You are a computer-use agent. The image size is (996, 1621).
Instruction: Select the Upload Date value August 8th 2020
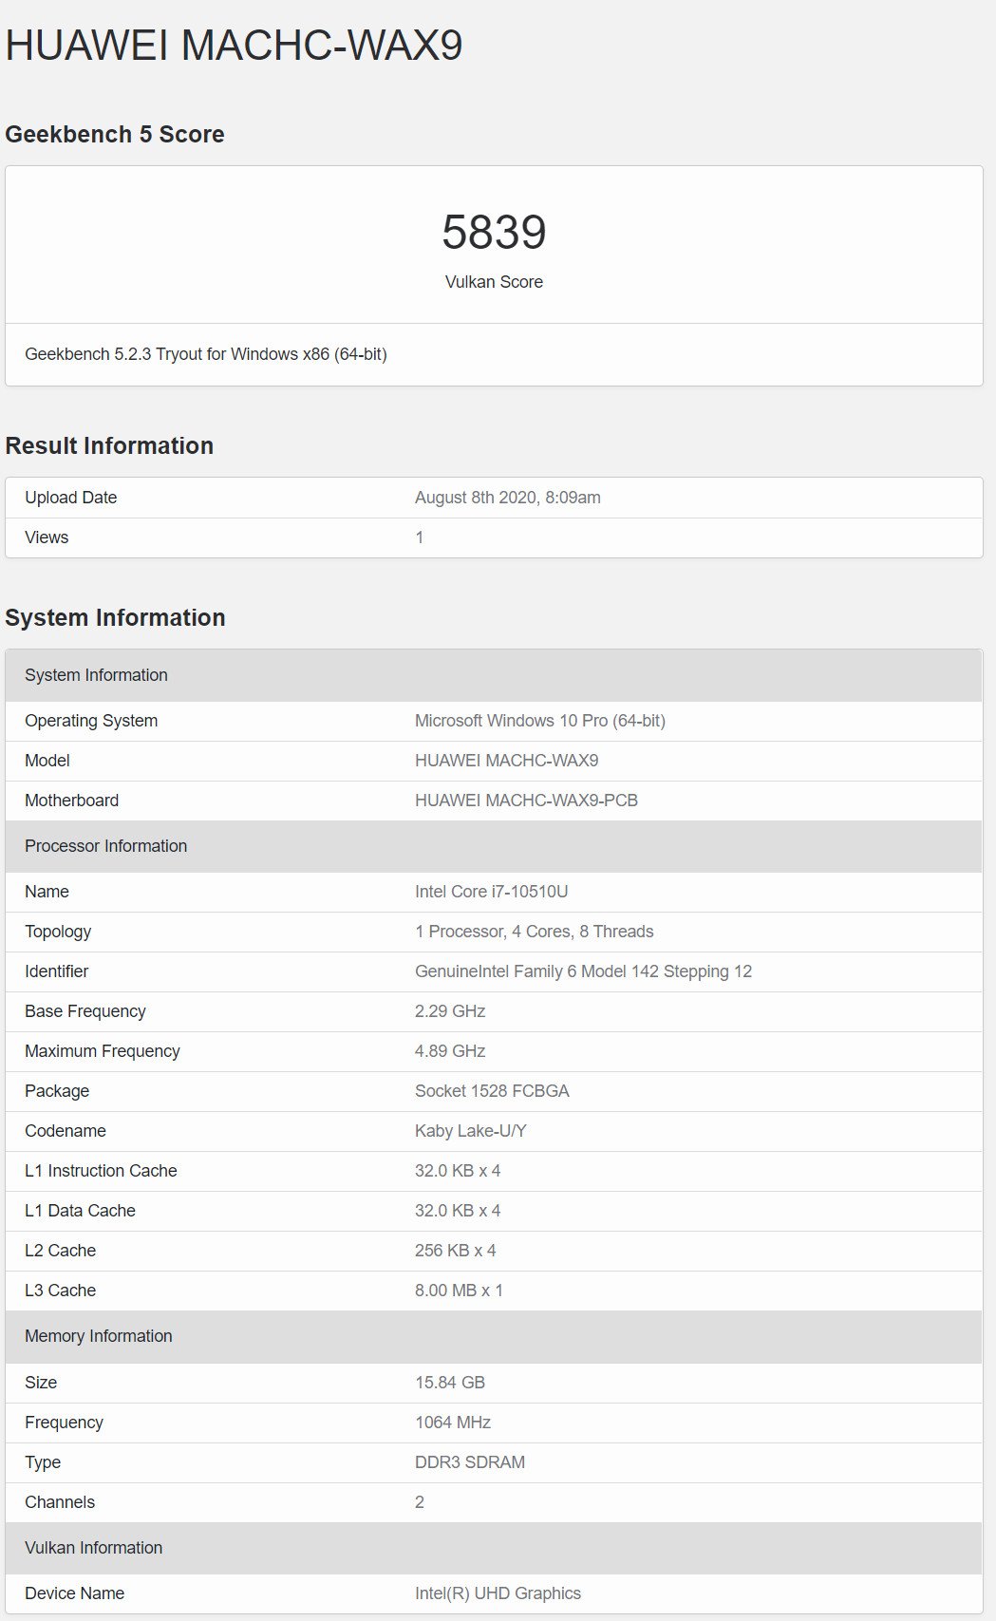(508, 498)
